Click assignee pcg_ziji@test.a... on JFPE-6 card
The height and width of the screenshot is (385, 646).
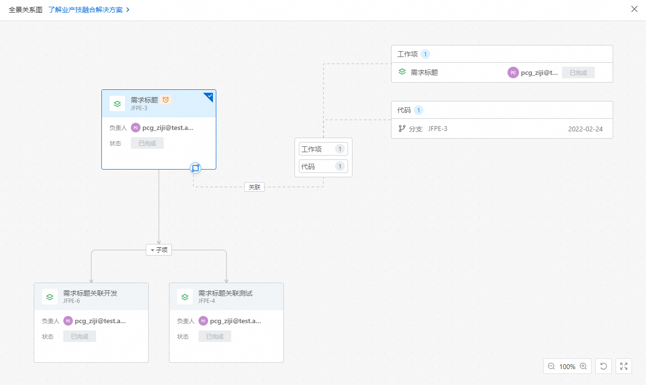(x=100, y=321)
